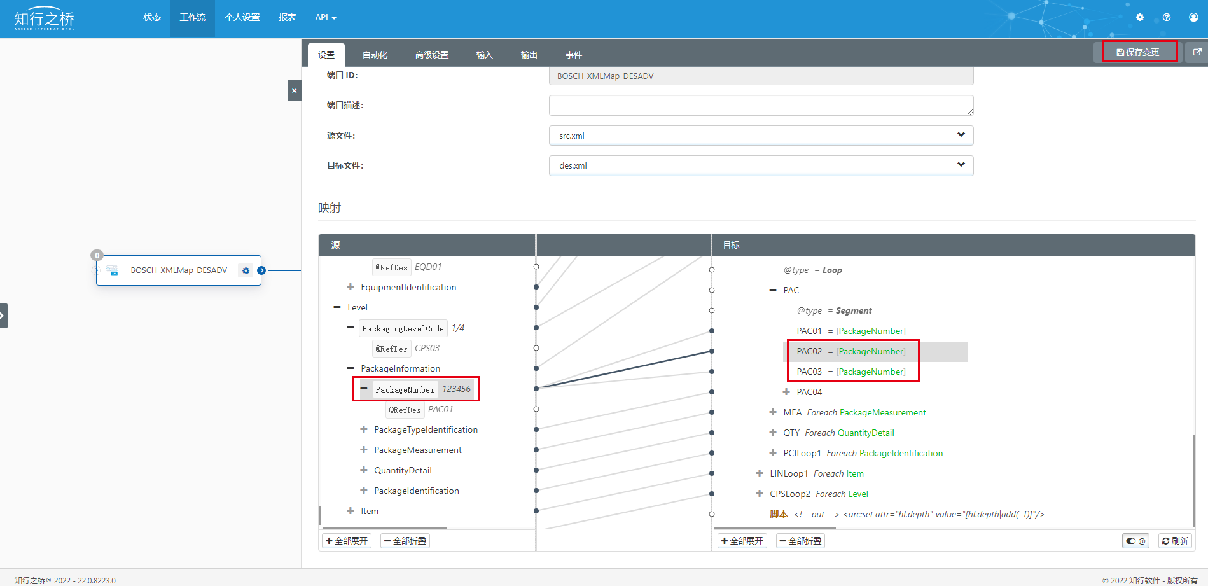The image size is (1208, 586).
Task: Open the 状态 menu
Action: [152, 18]
